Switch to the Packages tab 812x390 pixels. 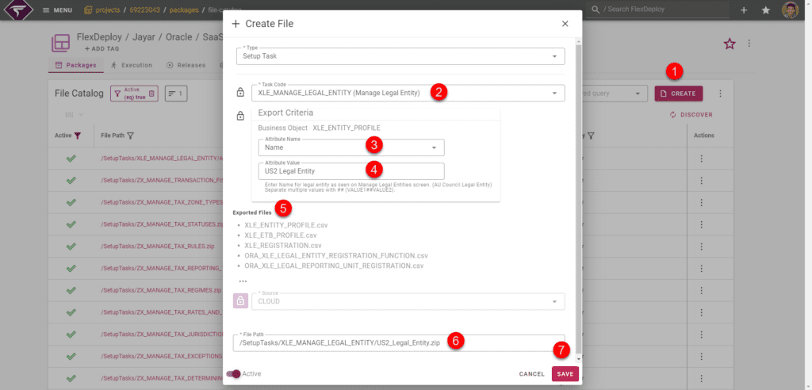[x=75, y=65]
